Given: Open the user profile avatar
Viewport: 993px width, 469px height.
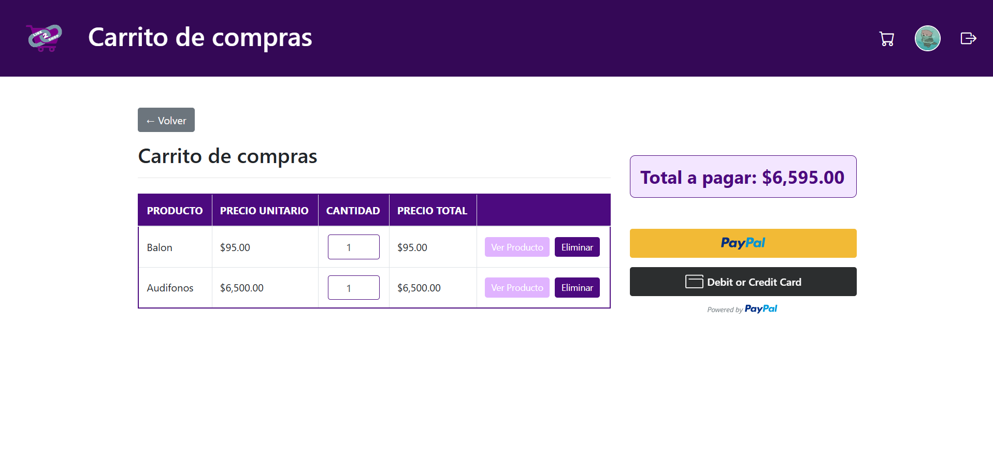Looking at the screenshot, I should point(927,38).
